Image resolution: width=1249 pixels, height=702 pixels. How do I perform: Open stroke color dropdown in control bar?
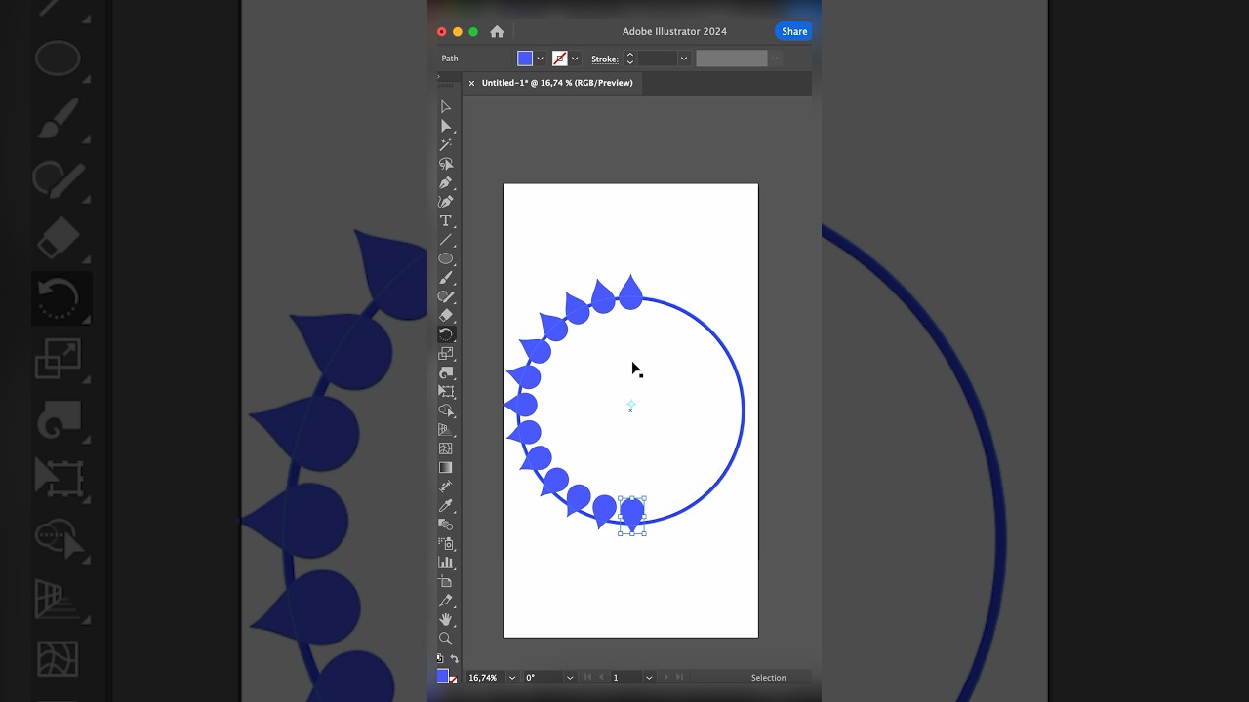tap(575, 58)
